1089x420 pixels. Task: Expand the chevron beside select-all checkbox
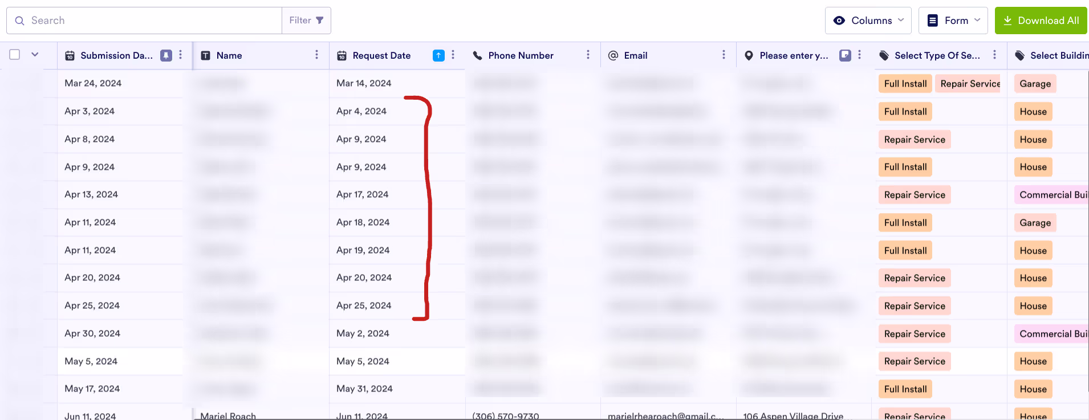click(x=35, y=55)
